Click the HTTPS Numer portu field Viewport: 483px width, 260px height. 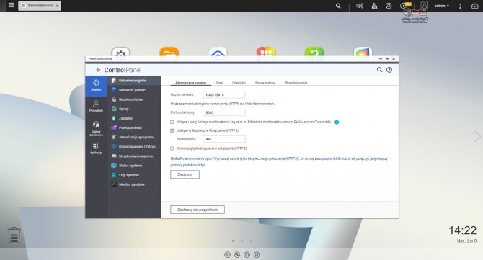pyautogui.click(x=224, y=139)
